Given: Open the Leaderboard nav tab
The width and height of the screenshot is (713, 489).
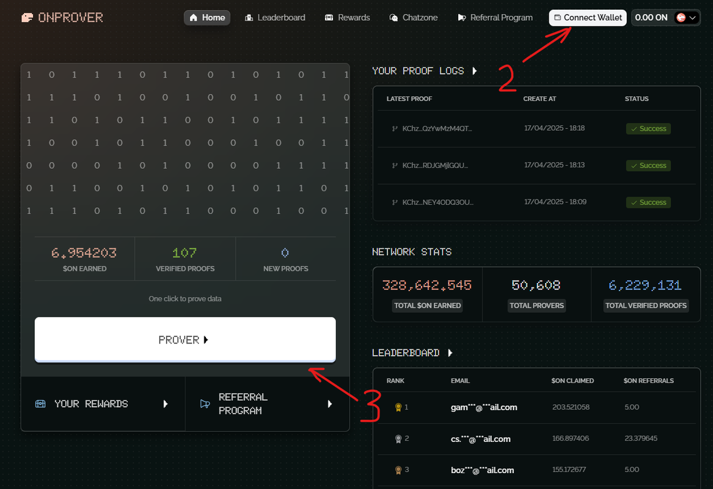Looking at the screenshot, I should coord(275,18).
